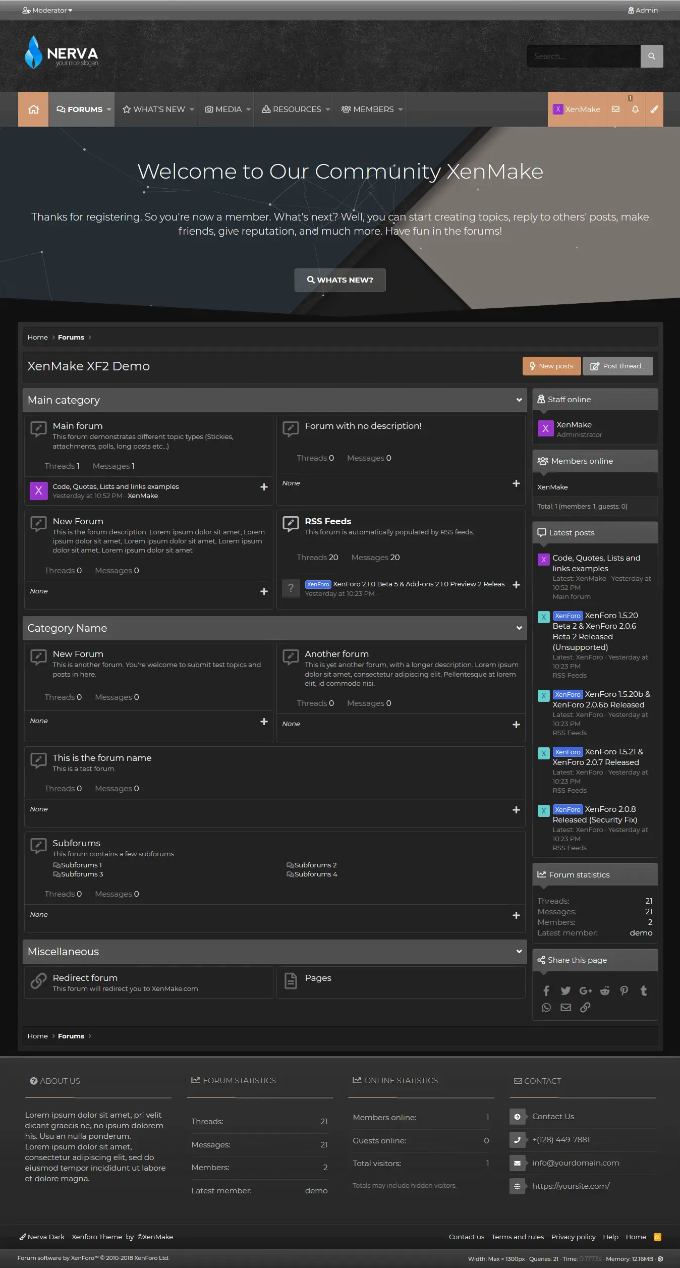Open the Admin link at top

(x=643, y=10)
